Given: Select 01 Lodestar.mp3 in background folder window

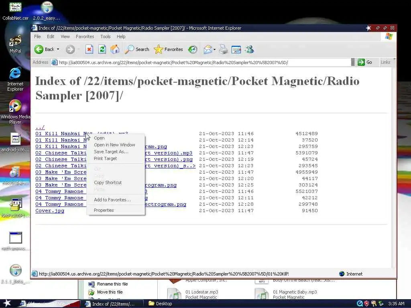Looking at the screenshot, I should [193, 294].
